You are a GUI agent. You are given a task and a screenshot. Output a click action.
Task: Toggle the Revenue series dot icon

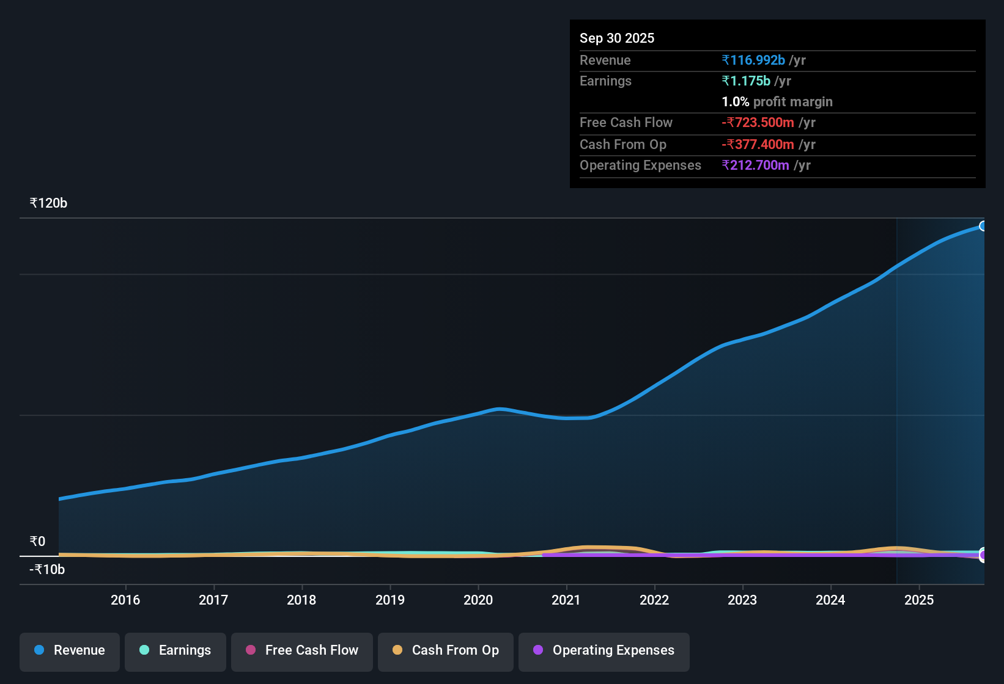pyautogui.click(x=39, y=650)
